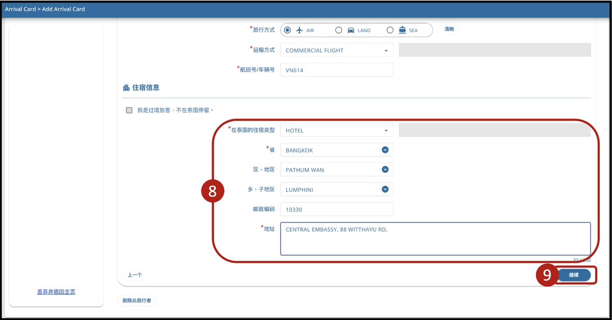The width and height of the screenshot is (612, 320).
Task: Click the Add Arrival Card breadcrumb text
Action: coord(64,9)
